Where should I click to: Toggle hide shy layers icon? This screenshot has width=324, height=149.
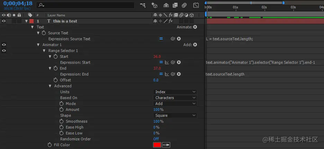pyautogui.click(x=166, y=5)
